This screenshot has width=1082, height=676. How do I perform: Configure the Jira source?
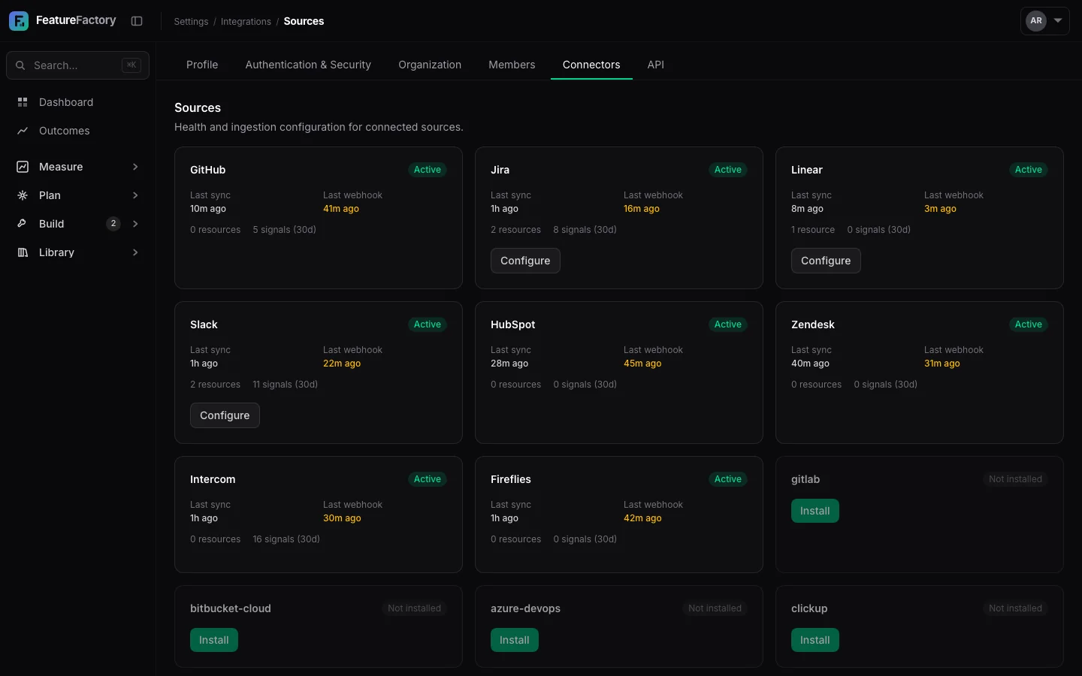click(x=525, y=261)
